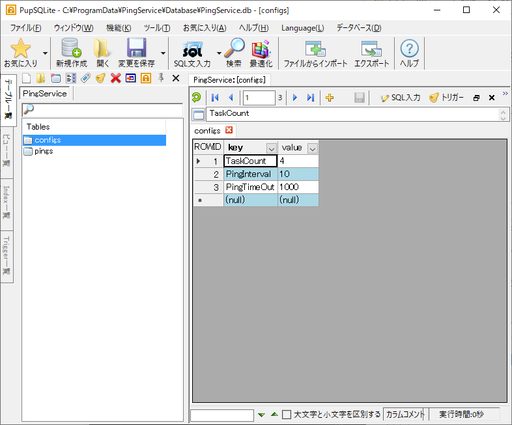Screen dimensions: 512x425
Task: Click the エクスポート export icon
Action: (x=371, y=53)
